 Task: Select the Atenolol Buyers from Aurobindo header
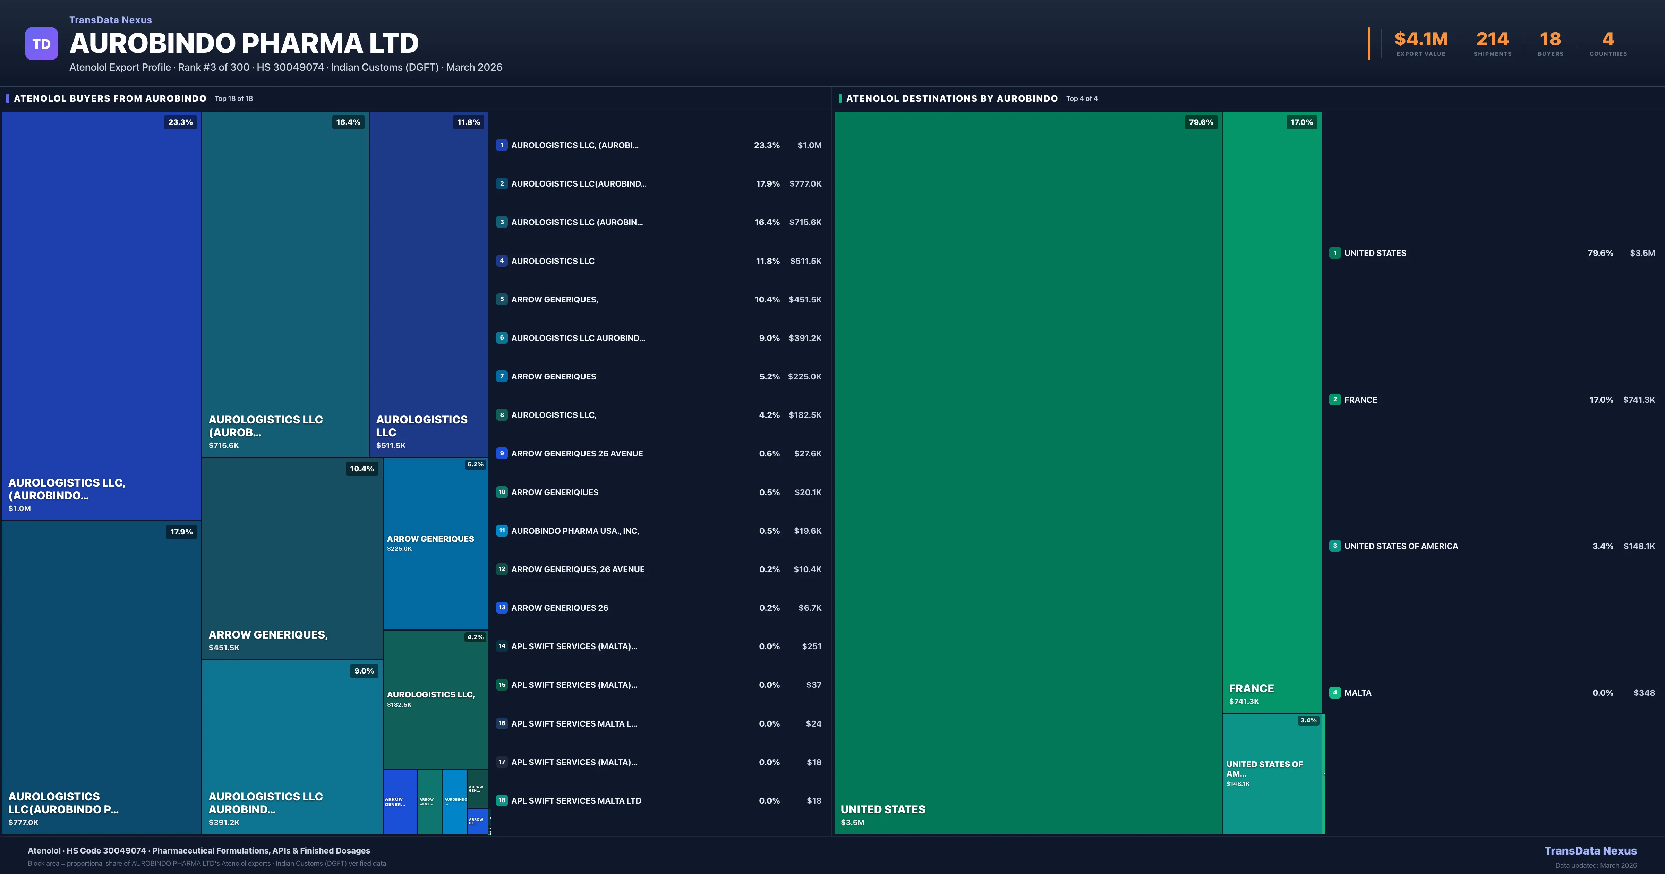coord(111,98)
